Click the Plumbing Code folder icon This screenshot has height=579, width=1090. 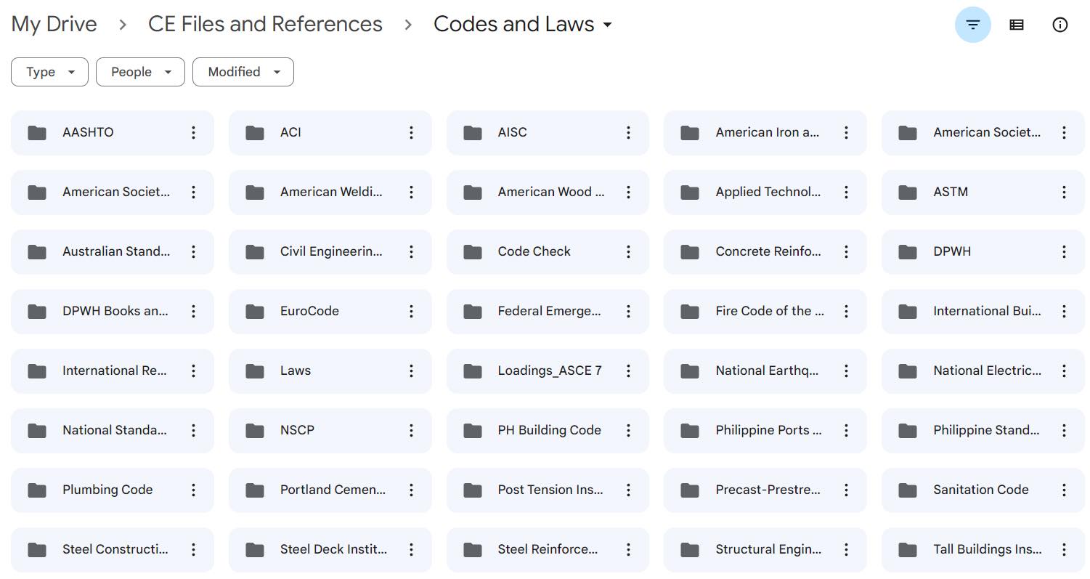coord(37,490)
